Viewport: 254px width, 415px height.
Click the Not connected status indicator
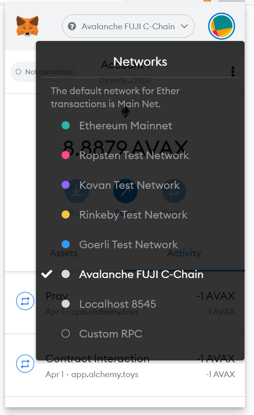click(x=44, y=72)
